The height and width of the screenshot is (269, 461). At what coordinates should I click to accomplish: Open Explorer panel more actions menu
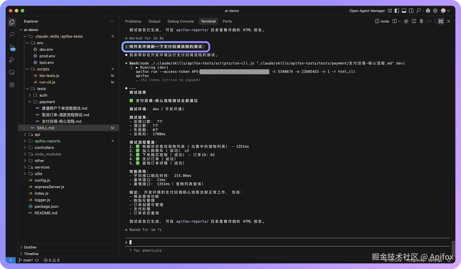pyautogui.click(x=112, y=21)
